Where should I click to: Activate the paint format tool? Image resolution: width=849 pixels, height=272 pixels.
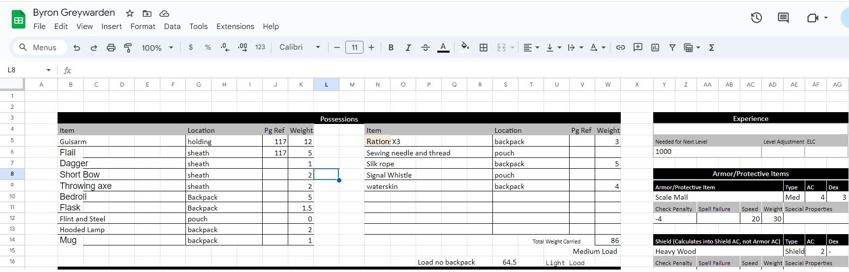pyautogui.click(x=128, y=48)
